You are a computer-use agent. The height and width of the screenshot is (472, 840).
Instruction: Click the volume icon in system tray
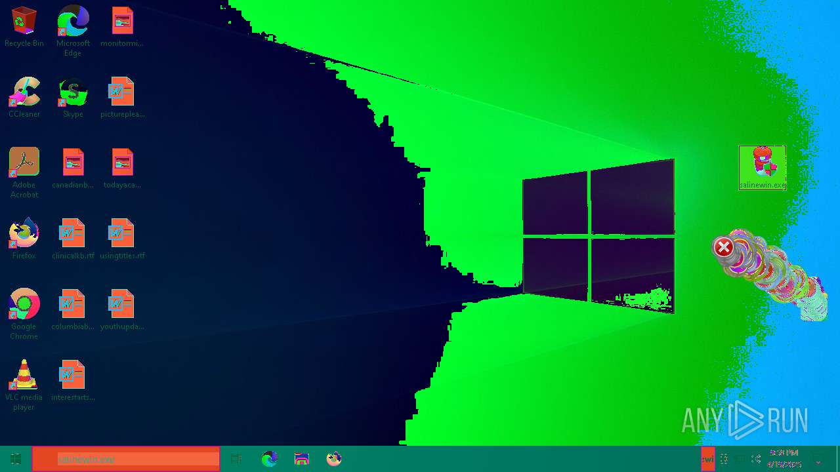coord(756,459)
